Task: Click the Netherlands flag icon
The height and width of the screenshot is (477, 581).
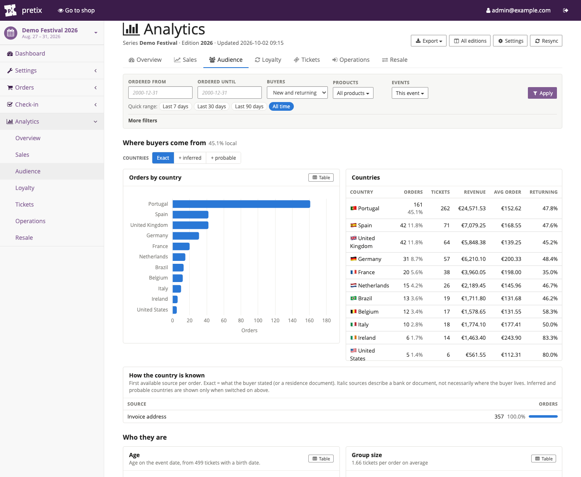Action: coord(354,285)
